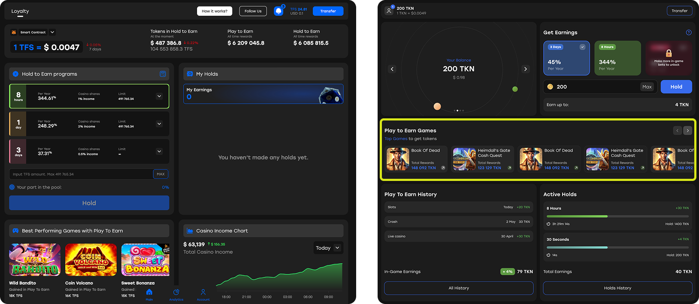Click the next arrow in Play to Earn Games
This screenshot has width=699, height=304.
(x=687, y=131)
